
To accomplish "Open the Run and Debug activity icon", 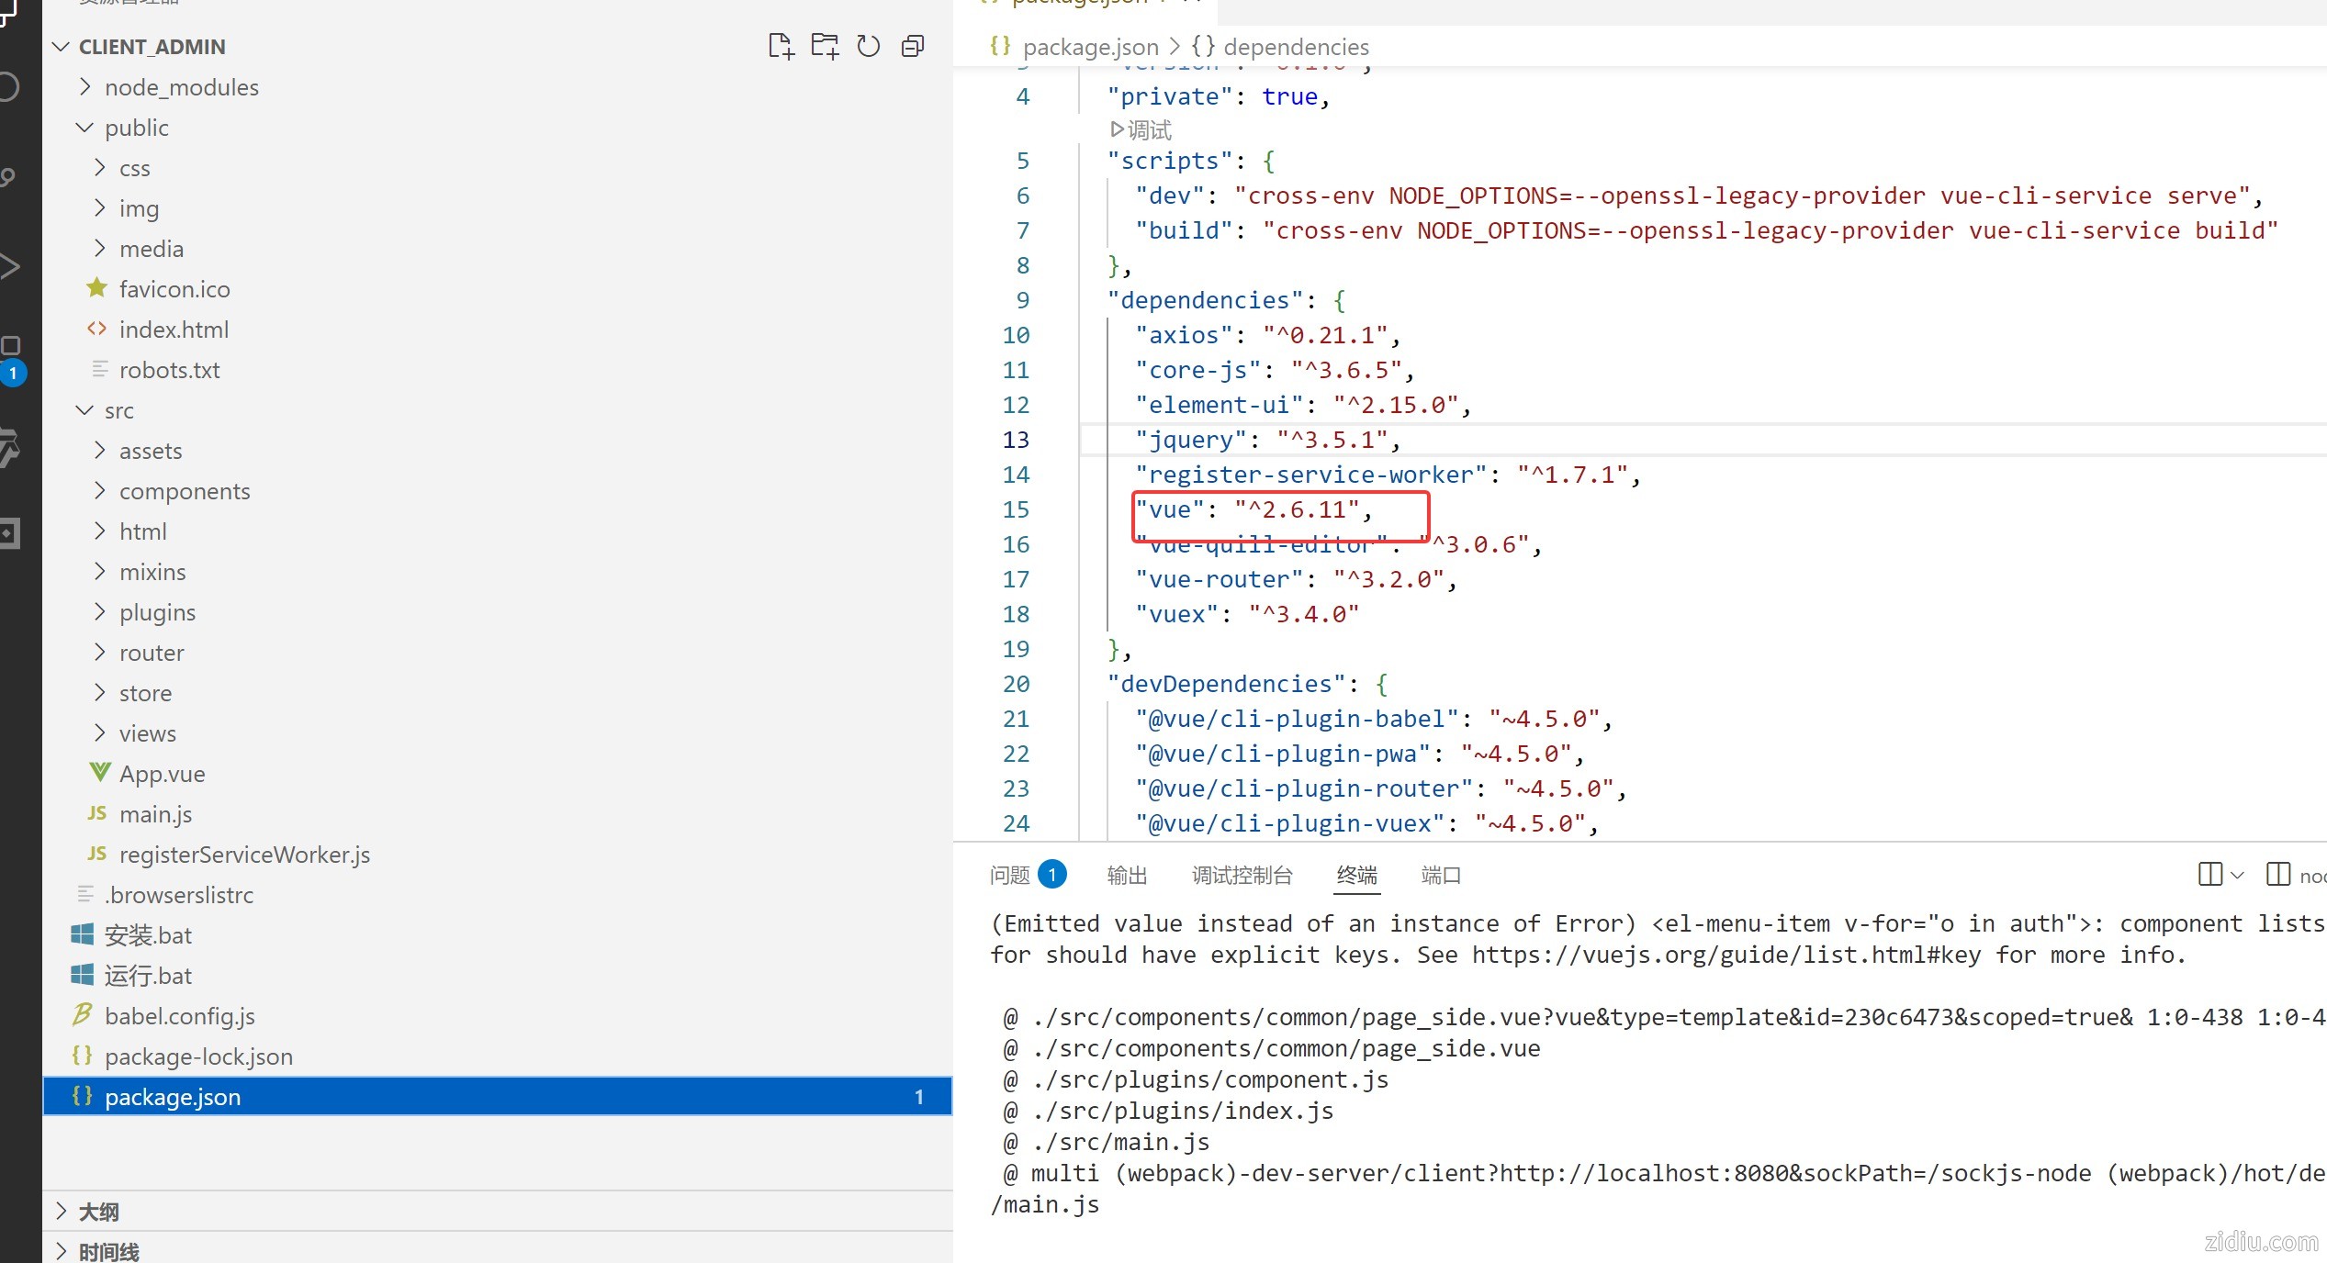I will tap(9, 266).
